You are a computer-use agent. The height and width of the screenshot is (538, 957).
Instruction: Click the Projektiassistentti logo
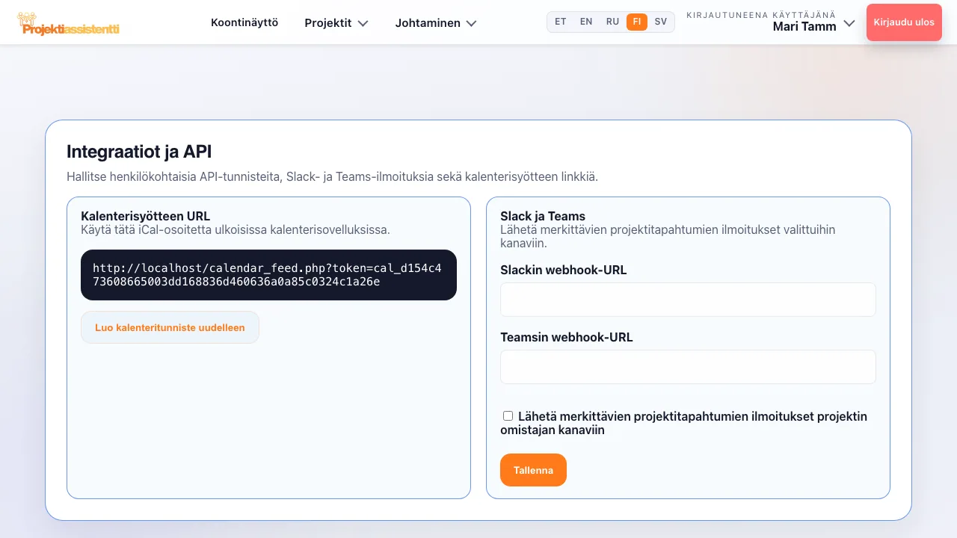68,25
